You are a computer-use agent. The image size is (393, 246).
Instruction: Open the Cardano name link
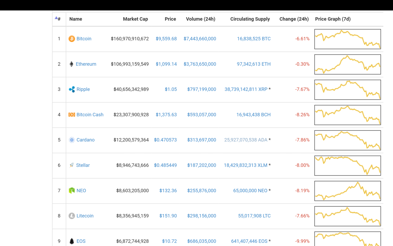point(85,140)
